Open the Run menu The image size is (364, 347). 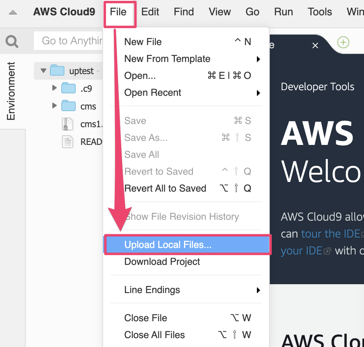pos(283,12)
